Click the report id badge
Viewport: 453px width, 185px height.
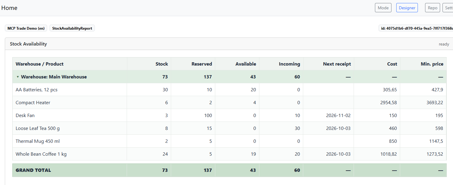click(416, 28)
